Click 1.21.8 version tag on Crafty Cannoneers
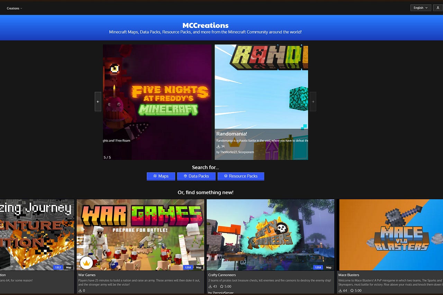The image size is (443, 295). pos(318,267)
